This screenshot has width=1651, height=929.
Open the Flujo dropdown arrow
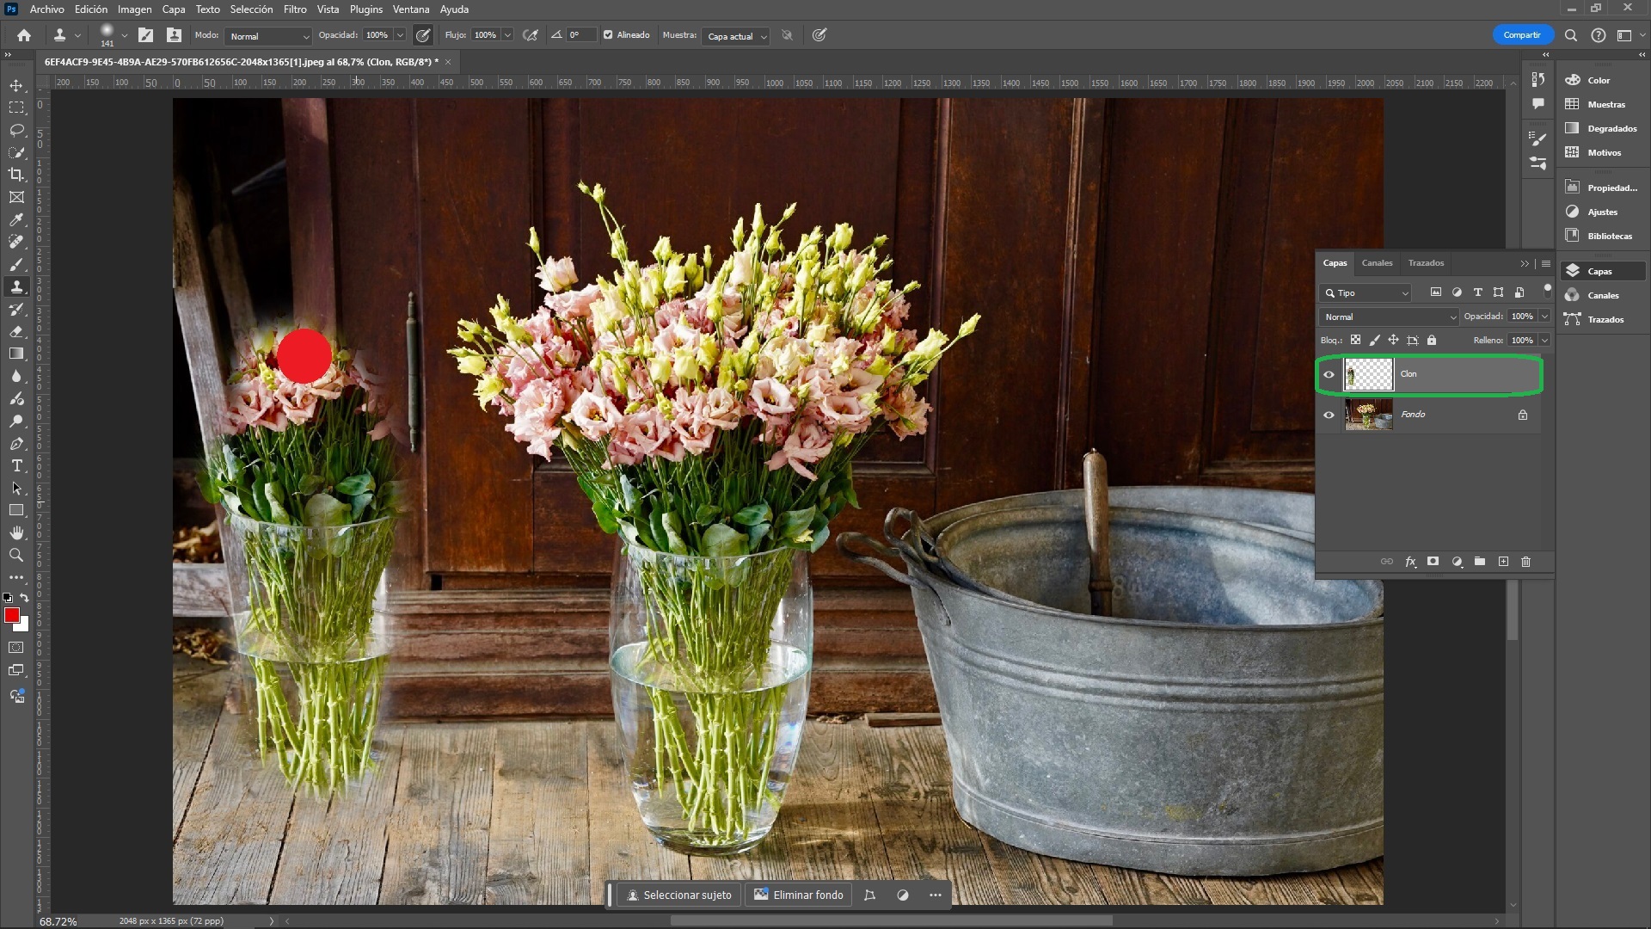(507, 35)
